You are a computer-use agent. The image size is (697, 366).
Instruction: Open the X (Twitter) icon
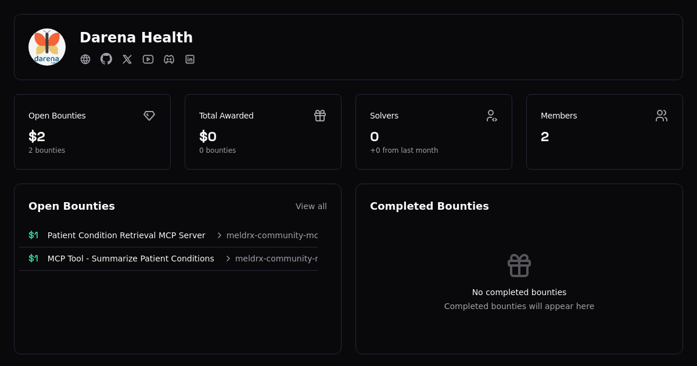coord(127,59)
